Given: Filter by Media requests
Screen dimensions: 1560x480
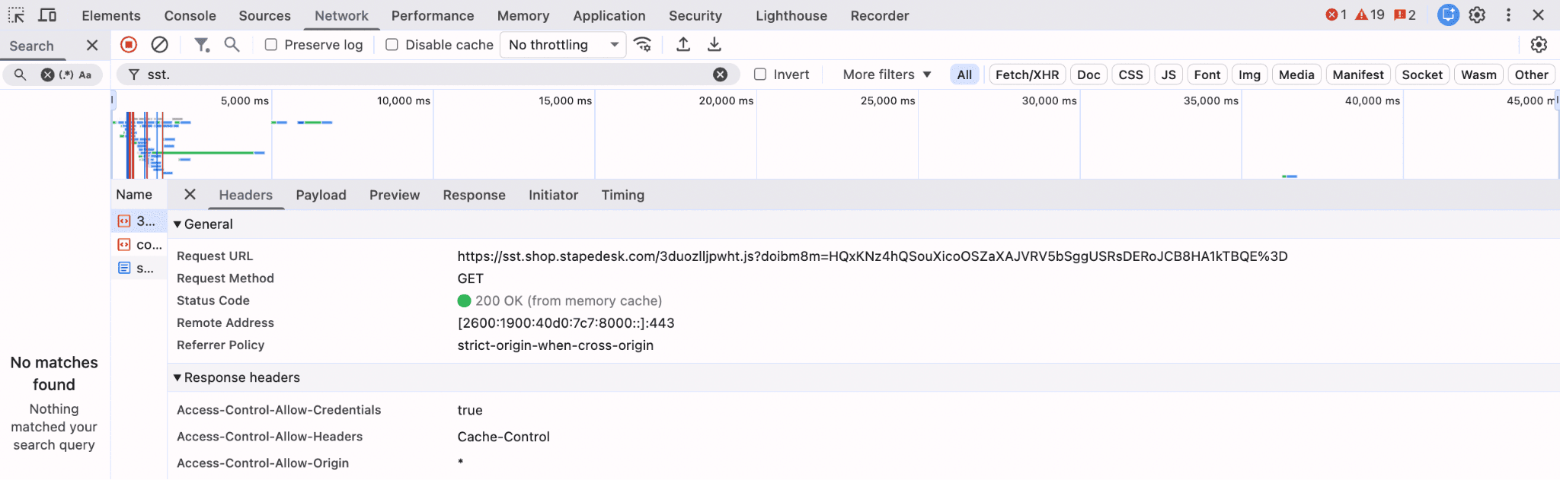Looking at the screenshot, I should [1296, 75].
